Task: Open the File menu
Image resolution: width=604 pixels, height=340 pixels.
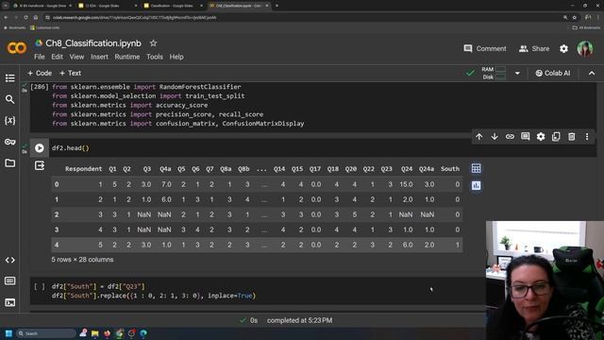Action: pyautogui.click(x=40, y=57)
